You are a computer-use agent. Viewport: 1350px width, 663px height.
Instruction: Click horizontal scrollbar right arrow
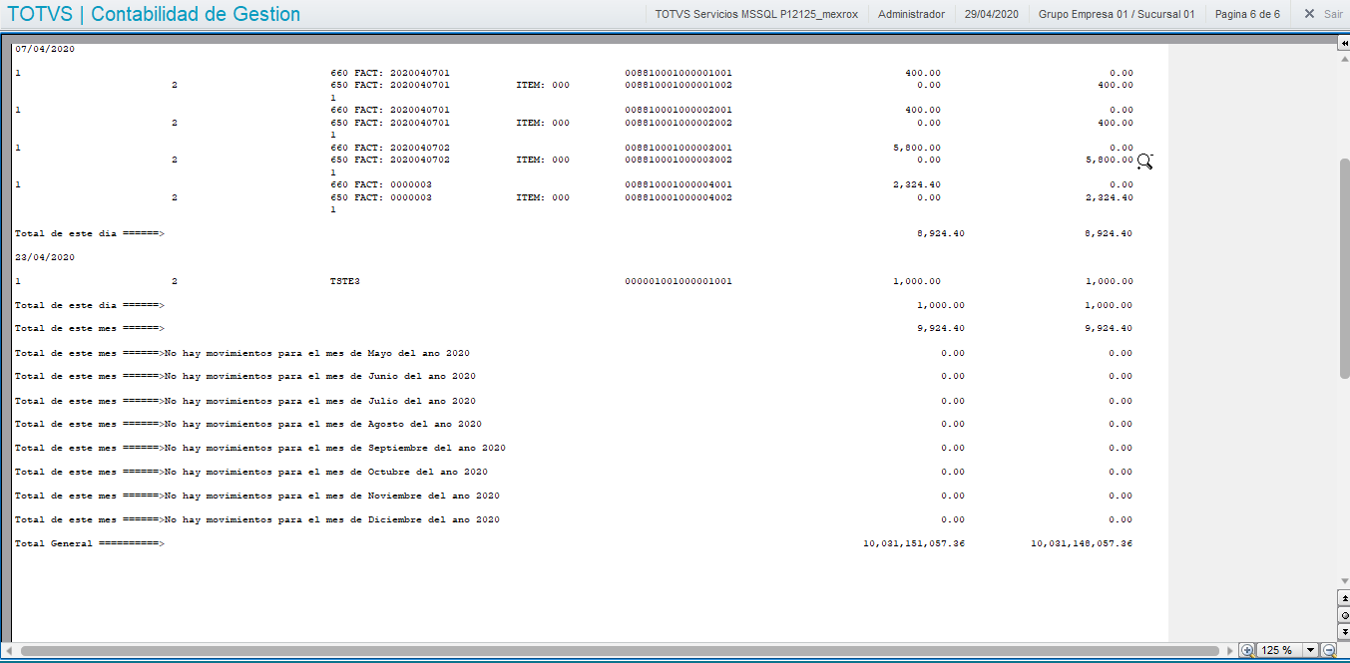point(1229,650)
